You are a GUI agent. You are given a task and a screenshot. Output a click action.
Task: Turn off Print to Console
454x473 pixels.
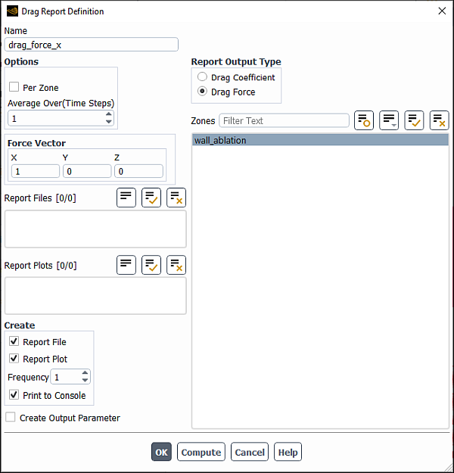(x=14, y=395)
